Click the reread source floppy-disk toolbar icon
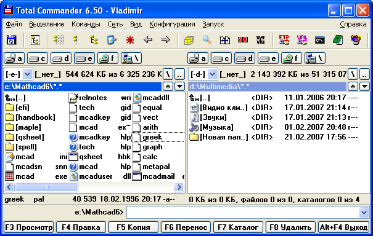 click(x=12, y=40)
